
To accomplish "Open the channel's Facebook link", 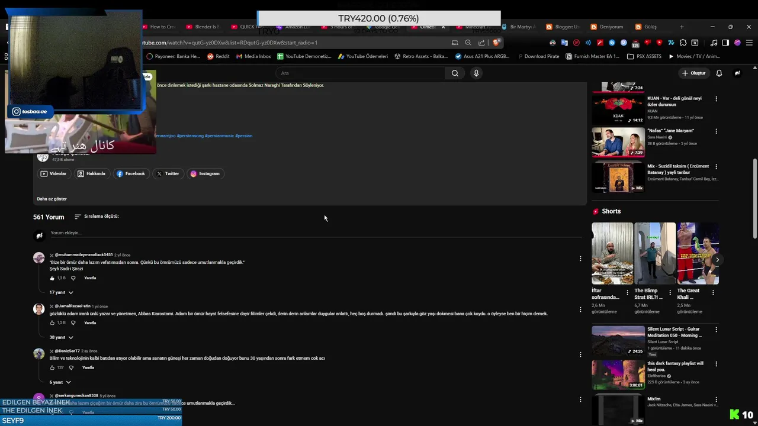I will [131, 174].
